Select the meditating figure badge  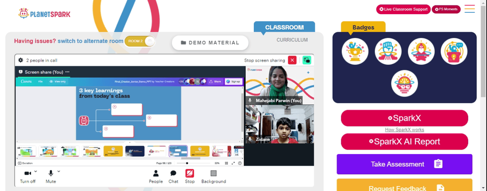coord(421,52)
